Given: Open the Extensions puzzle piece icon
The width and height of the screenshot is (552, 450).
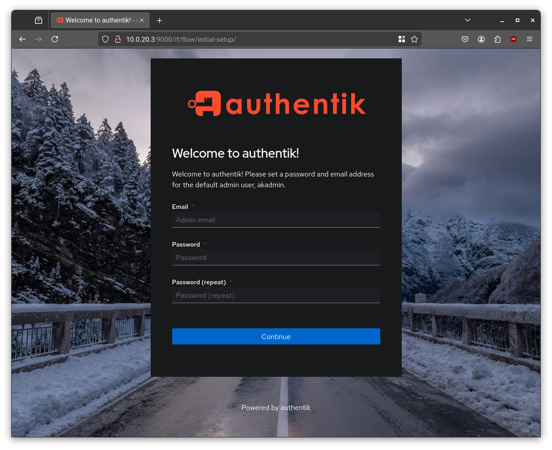Looking at the screenshot, I should click(x=497, y=39).
